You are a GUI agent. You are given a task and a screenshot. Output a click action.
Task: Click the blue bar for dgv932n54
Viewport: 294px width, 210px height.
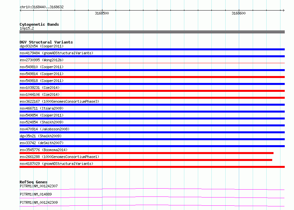[x=152, y=49]
